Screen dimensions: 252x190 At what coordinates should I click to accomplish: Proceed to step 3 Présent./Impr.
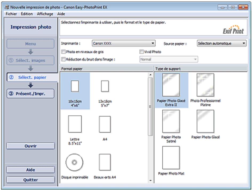click(31, 94)
